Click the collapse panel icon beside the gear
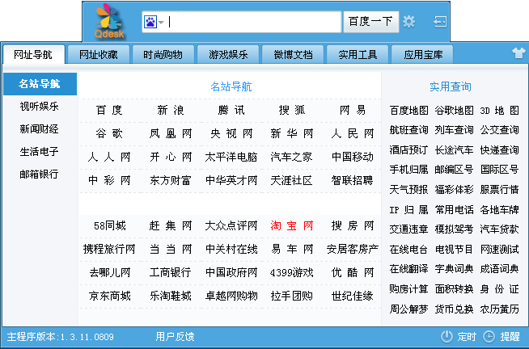 pos(440,22)
